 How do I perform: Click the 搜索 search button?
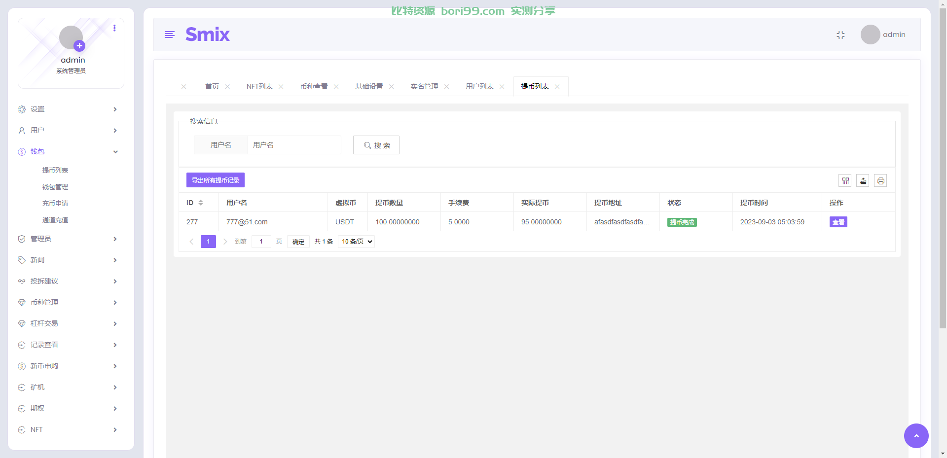click(376, 145)
